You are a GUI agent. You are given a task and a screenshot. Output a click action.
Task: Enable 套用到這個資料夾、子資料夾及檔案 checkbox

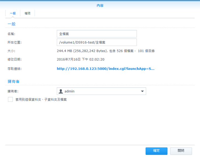(10, 100)
